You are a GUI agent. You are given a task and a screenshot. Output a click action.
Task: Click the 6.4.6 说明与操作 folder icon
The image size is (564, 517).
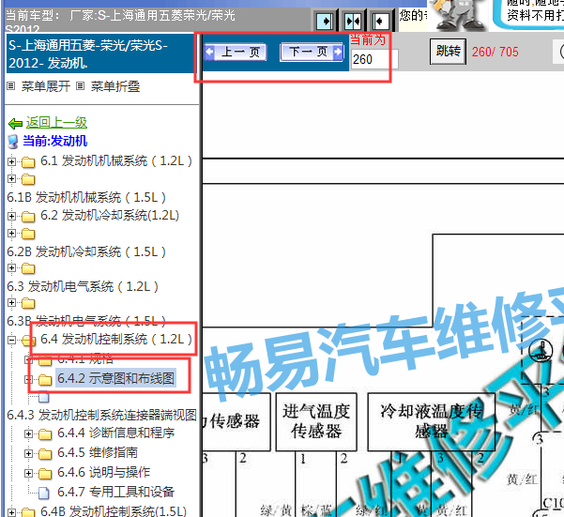pyautogui.click(x=44, y=472)
